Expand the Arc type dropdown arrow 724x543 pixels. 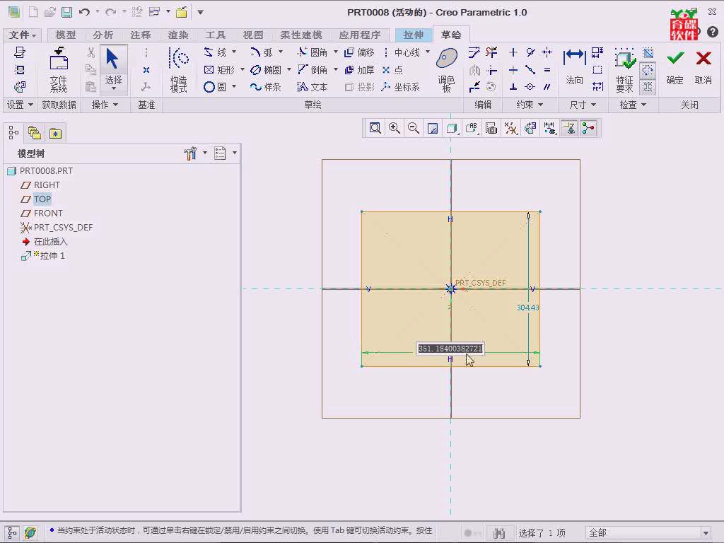coord(280,52)
